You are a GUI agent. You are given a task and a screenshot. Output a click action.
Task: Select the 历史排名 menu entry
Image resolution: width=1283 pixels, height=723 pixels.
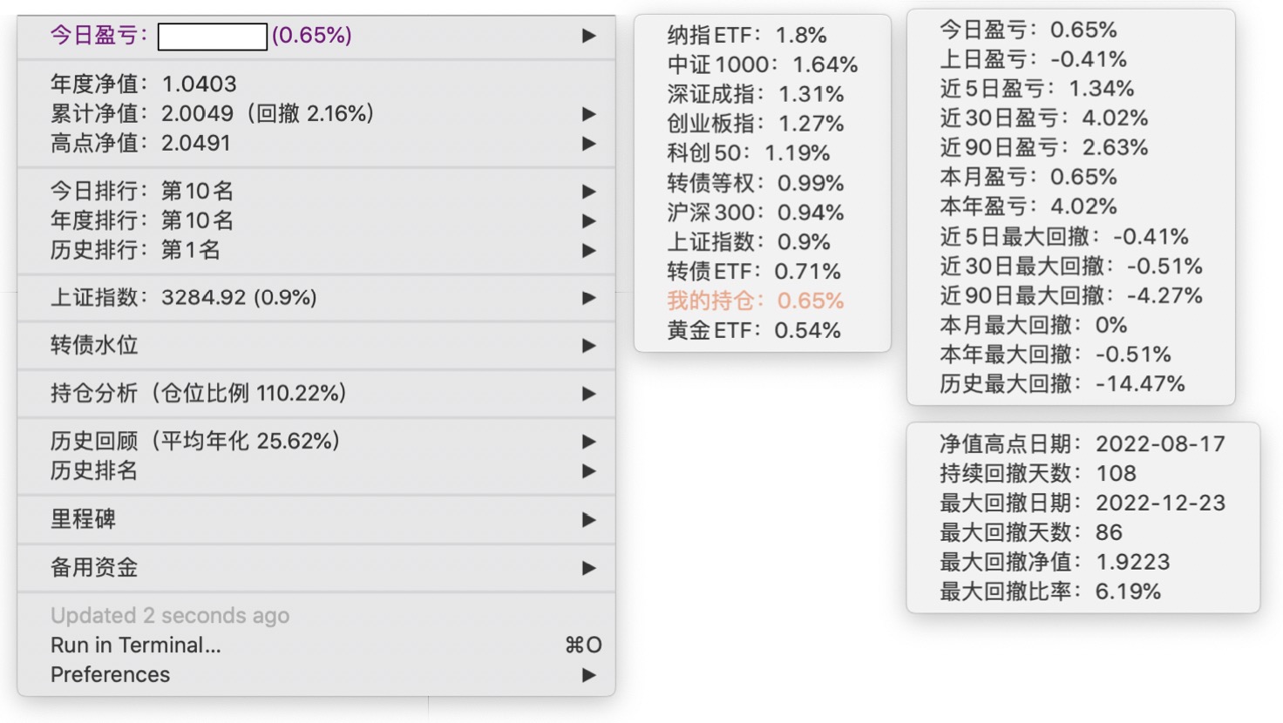pyautogui.click(x=94, y=471)
